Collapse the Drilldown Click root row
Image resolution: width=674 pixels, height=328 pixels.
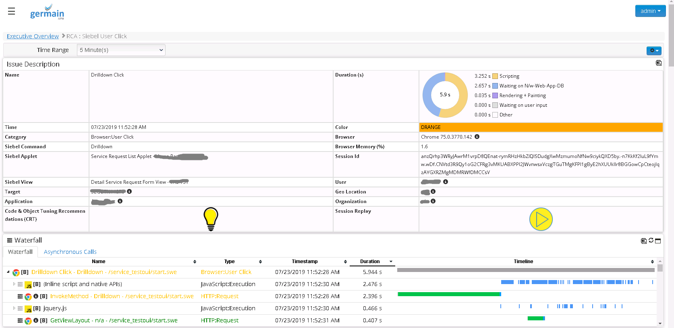pos(8,272)
